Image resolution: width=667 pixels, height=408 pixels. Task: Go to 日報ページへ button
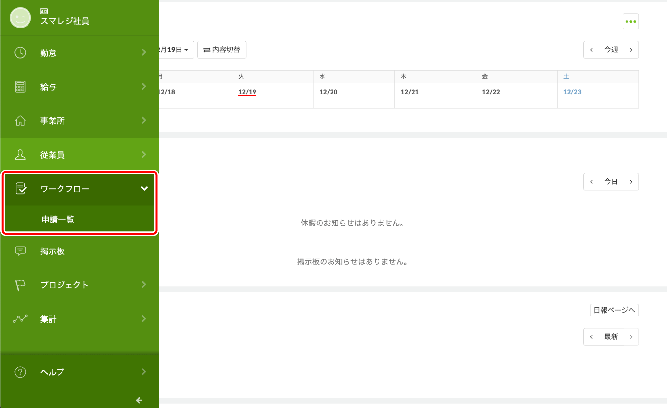pyautogui.click(x=614, y=310)
